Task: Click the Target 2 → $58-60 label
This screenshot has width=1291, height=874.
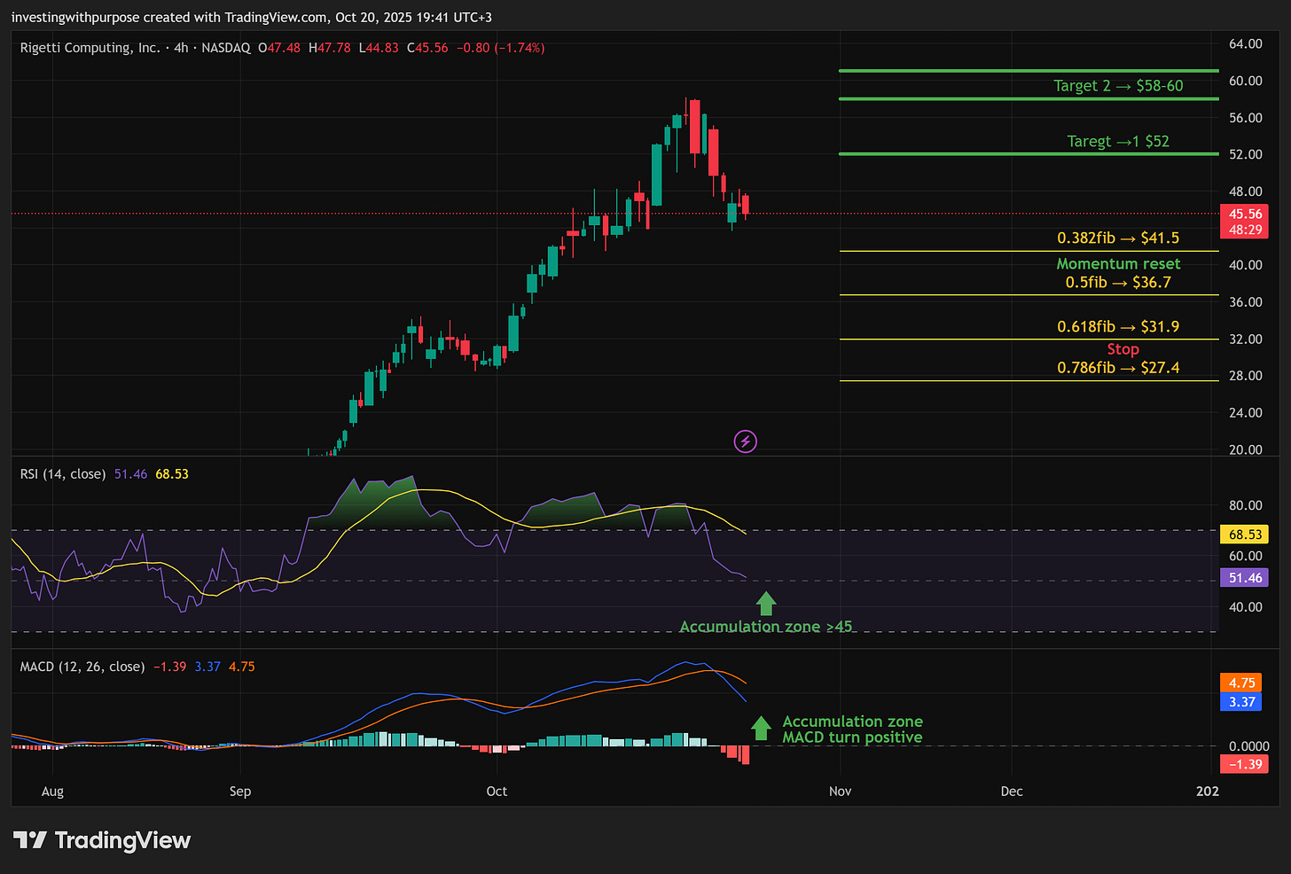Action: point(1118,86)
